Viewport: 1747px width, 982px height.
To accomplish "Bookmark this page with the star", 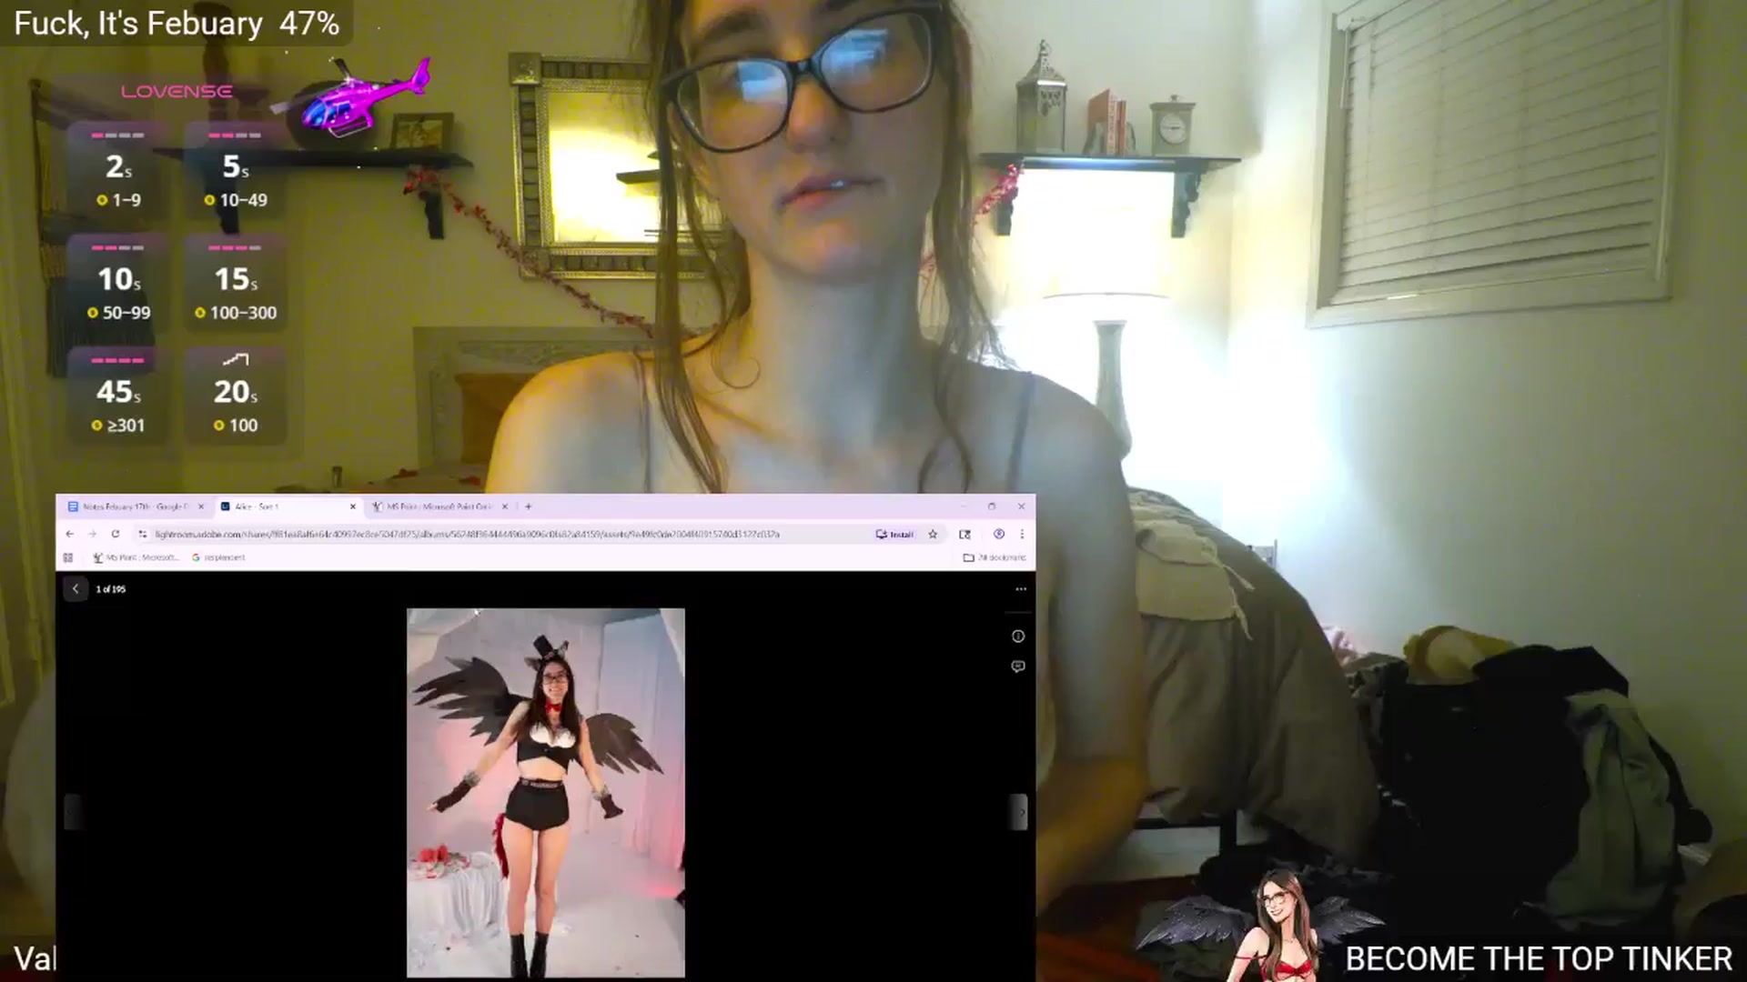I will 933,535.
